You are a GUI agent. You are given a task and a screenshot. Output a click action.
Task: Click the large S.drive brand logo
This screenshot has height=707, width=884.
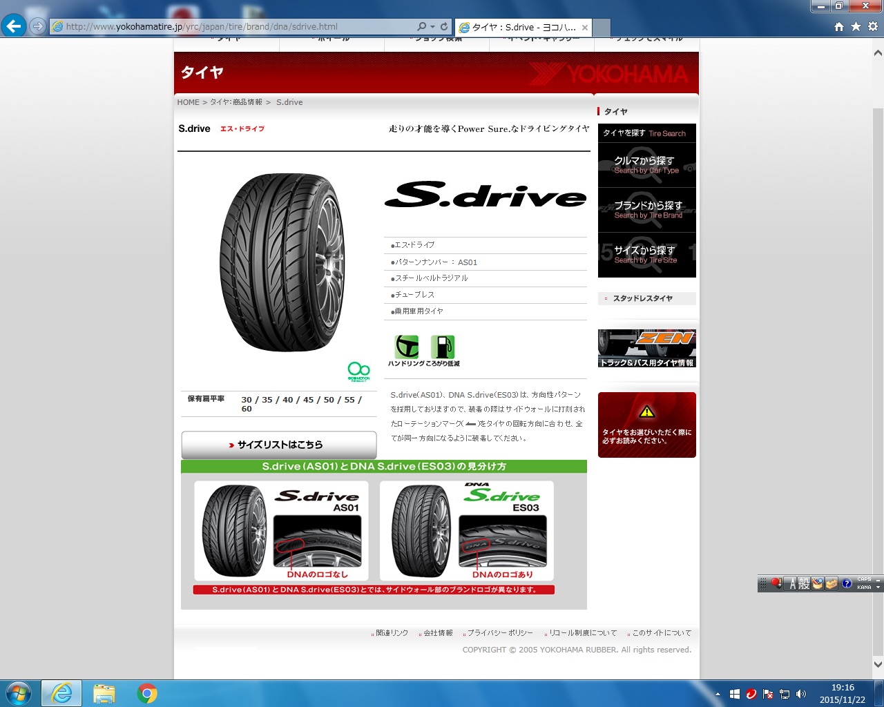coord(486,195)
